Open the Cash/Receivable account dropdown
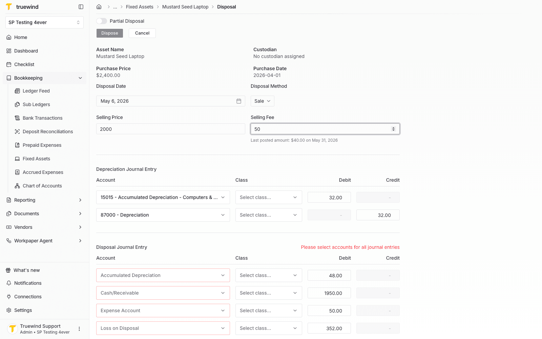Viewport: 542px width, 339px height. 163,293
